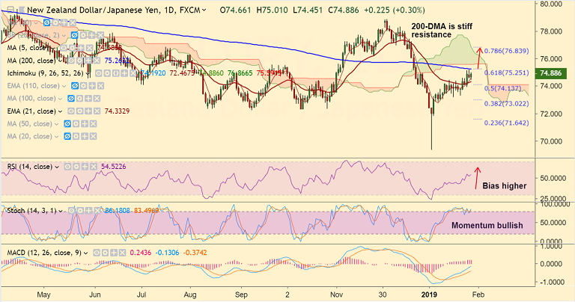This screenshot has width=575, height=302.
Task: Expand chevron next to EMA (21, close)
Action: tap(60, 111)
